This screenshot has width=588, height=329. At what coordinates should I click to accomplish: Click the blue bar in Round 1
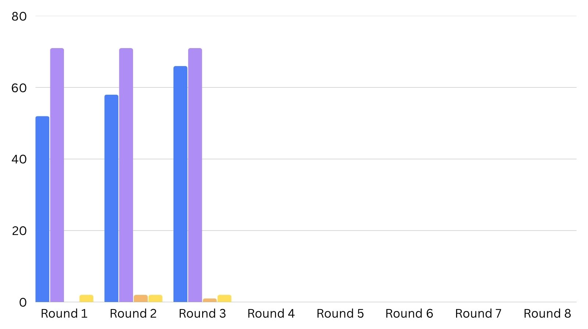click(42, 209)
